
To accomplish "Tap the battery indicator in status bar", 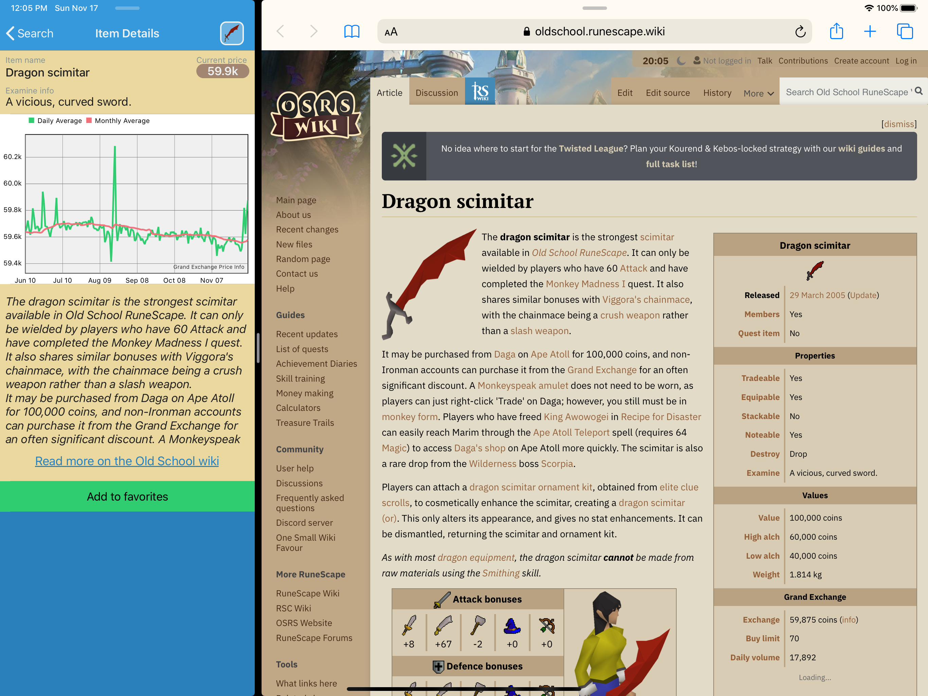I will pos(909,8).
